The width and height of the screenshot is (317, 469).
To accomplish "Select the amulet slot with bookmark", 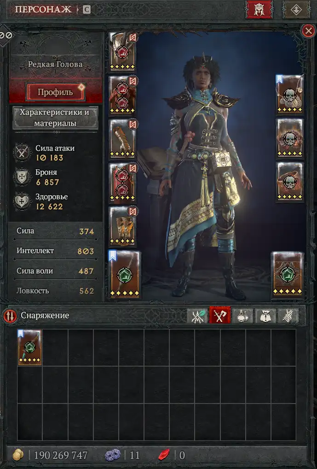I will pos(289,94).
